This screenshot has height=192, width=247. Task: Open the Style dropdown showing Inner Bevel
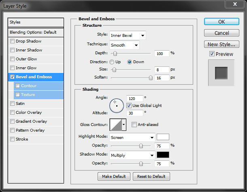point(128,35)
